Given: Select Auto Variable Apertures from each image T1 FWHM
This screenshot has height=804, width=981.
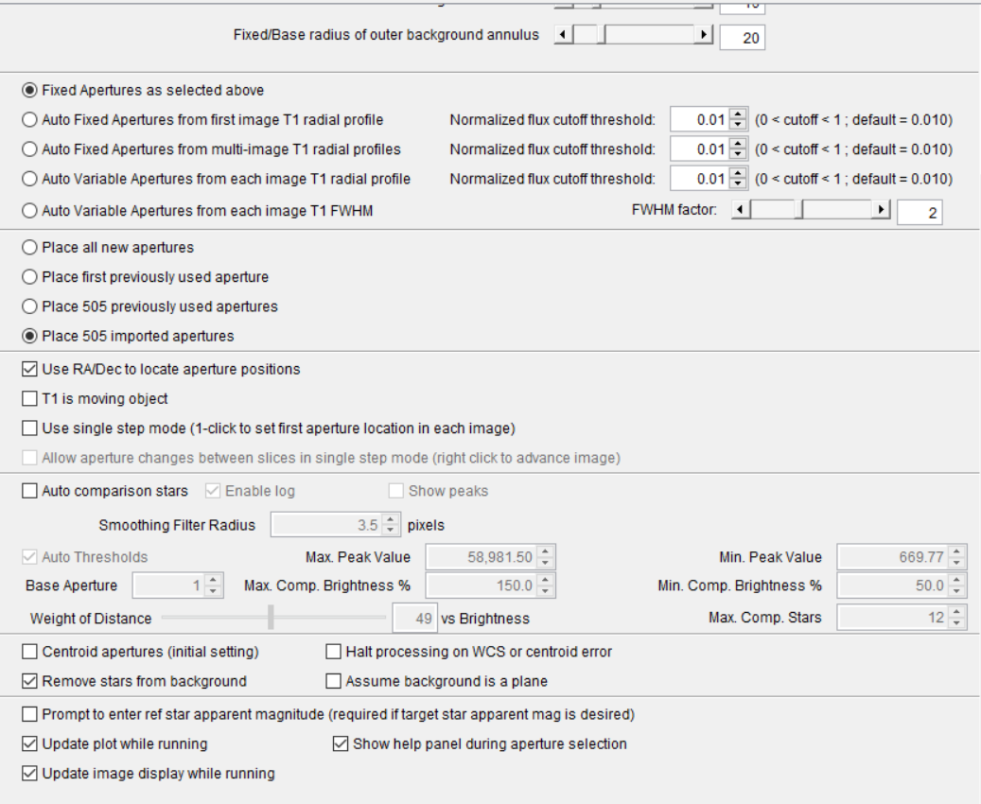Looking at the screenshot, I should [x=29, y=211].
